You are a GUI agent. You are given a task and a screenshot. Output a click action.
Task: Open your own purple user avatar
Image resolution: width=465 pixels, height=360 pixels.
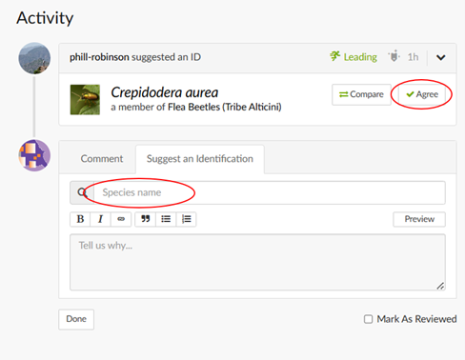34,155
